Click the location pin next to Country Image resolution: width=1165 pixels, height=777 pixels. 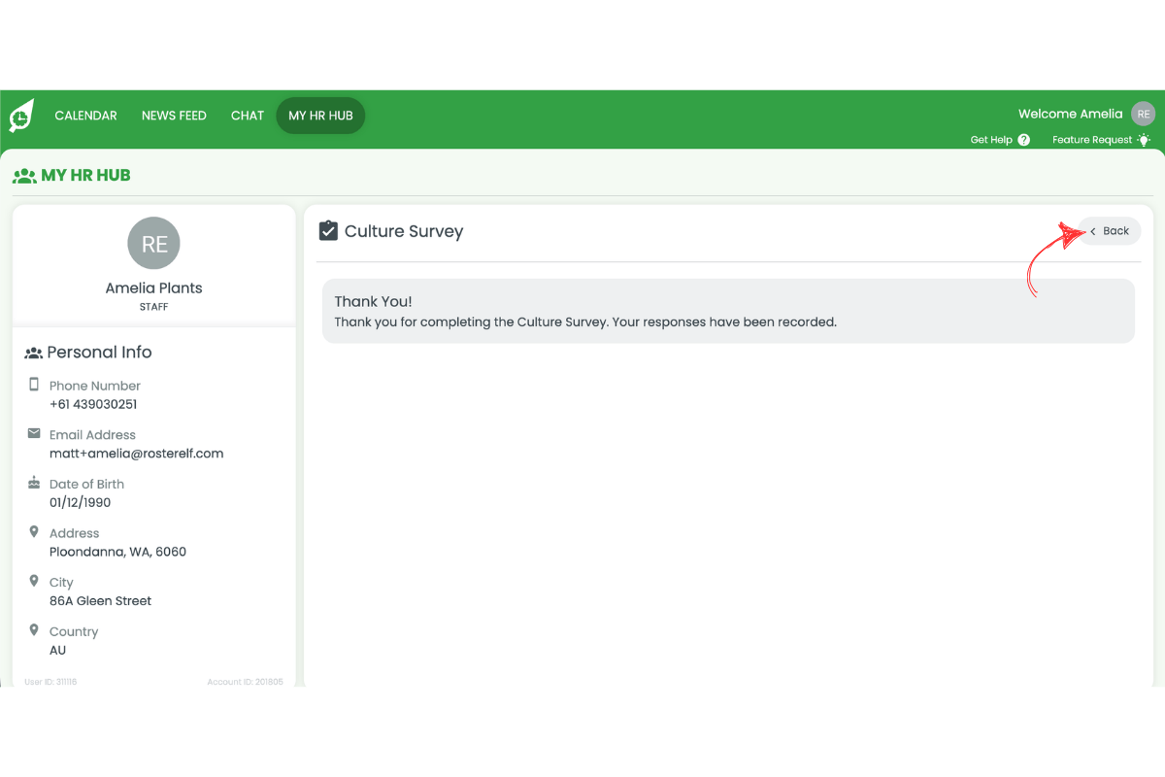pyautogui.click(x=34, y=630)
